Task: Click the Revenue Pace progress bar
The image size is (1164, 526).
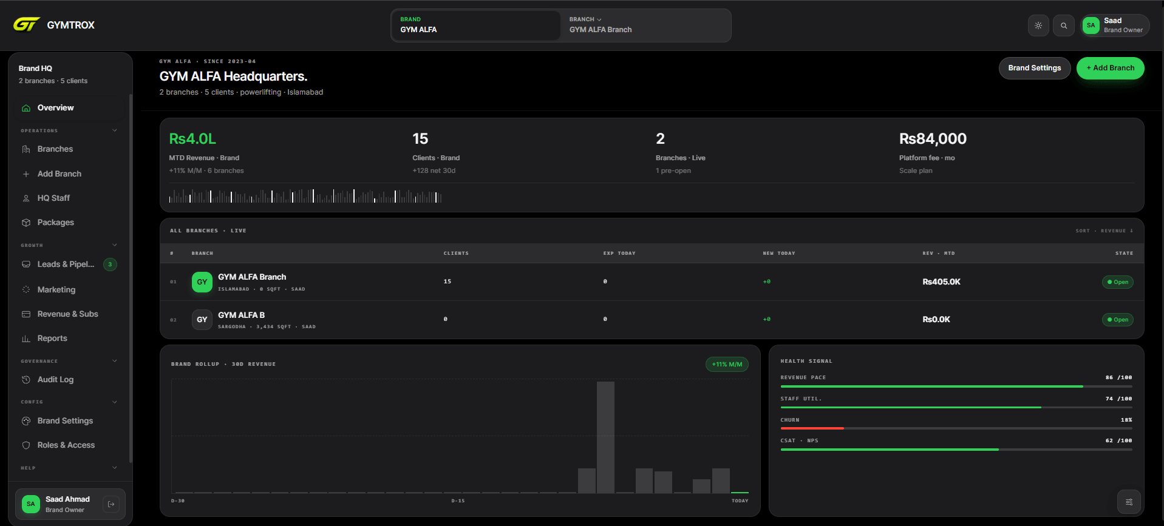Action: (956, 386)
